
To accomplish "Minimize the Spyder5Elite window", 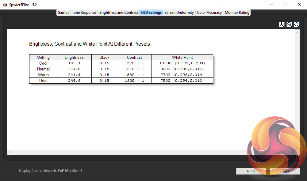I will [272, 5].
